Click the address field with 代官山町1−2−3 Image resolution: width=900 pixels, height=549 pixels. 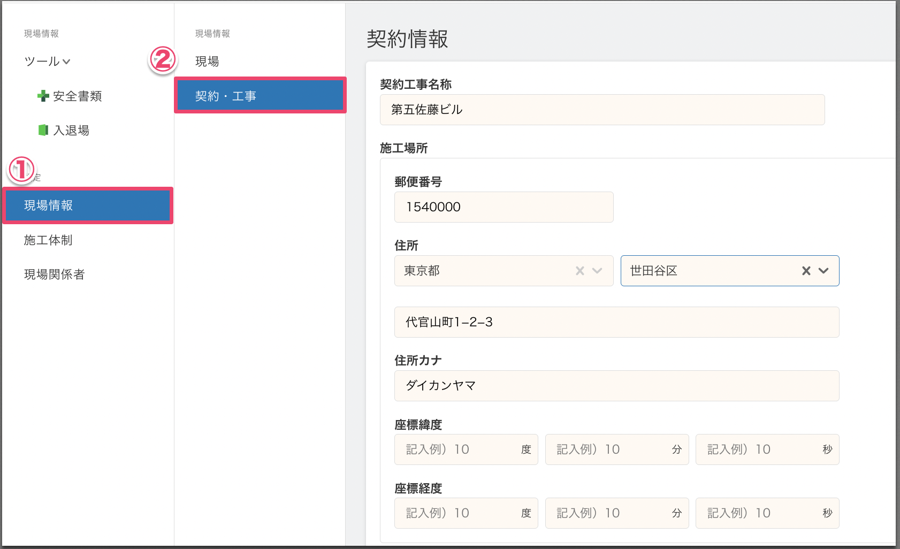point(616,322)
